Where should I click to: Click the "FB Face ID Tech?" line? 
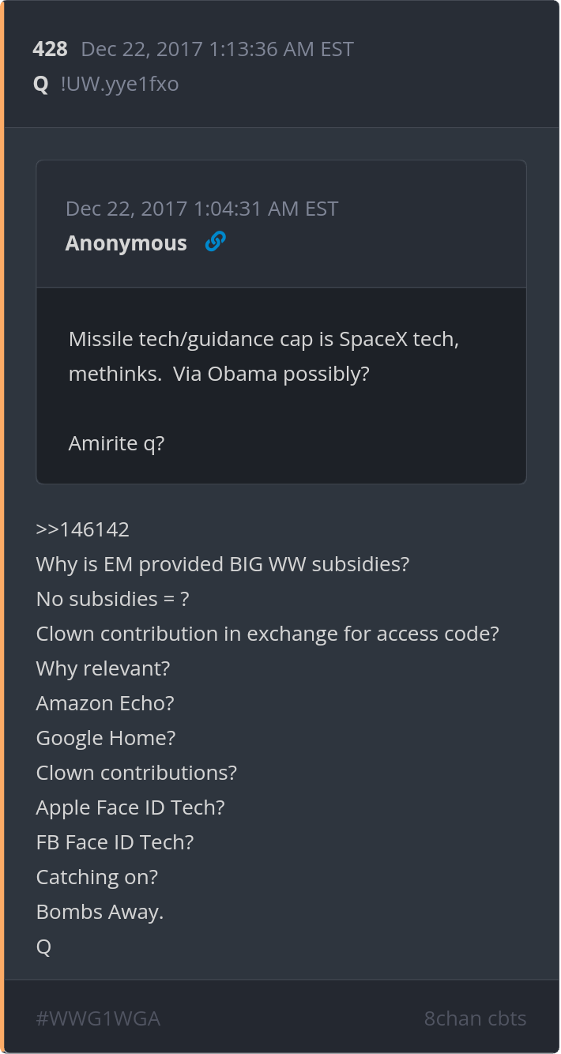coord(115,842)
